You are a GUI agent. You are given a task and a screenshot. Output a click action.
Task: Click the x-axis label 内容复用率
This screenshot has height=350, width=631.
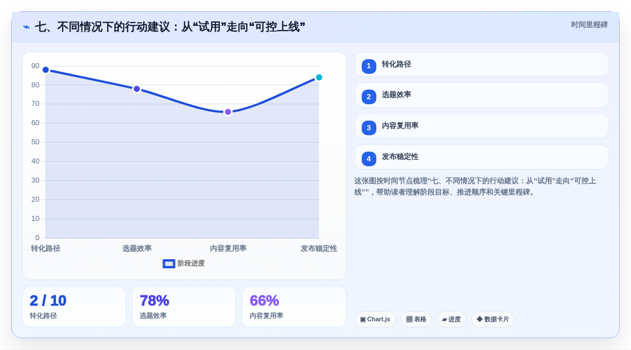tap(228, 249)
